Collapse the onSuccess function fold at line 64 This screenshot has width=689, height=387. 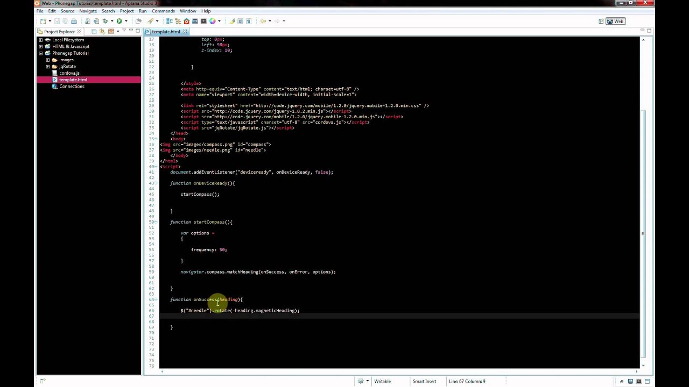pyautogui.click(x=156, y=299)
